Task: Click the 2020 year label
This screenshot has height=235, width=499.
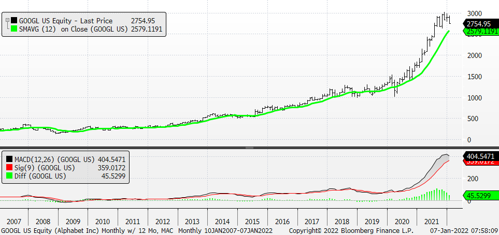Action: point(402,222)
